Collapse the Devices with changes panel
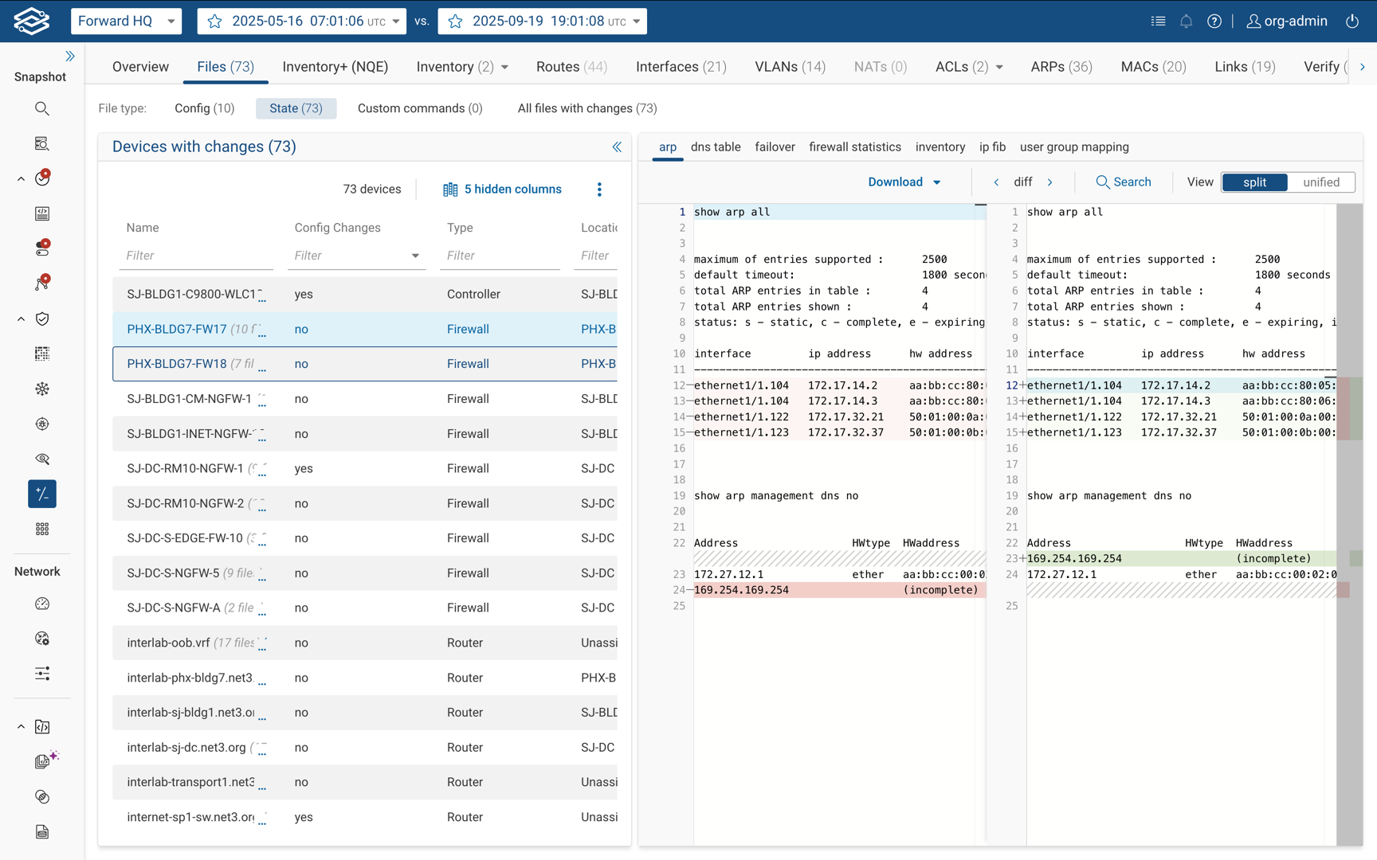Image resolution: width=1377 pixels, height=860 pixels. (616, 147)
